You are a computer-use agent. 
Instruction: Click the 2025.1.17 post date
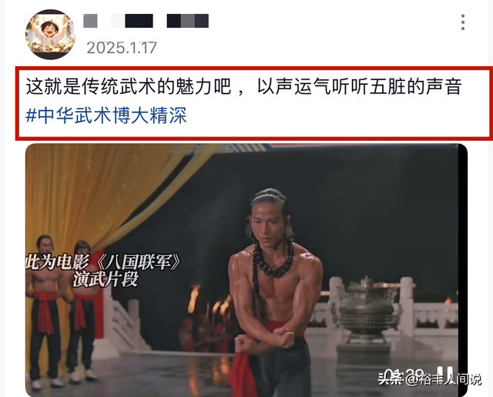pos(122,48)
